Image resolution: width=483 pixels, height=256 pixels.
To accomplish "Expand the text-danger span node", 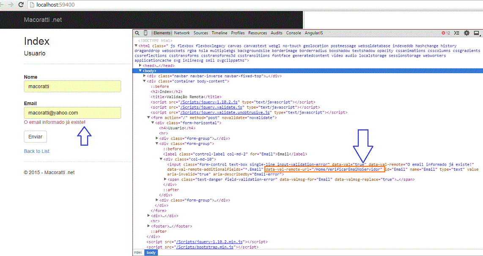I will 165,180.
